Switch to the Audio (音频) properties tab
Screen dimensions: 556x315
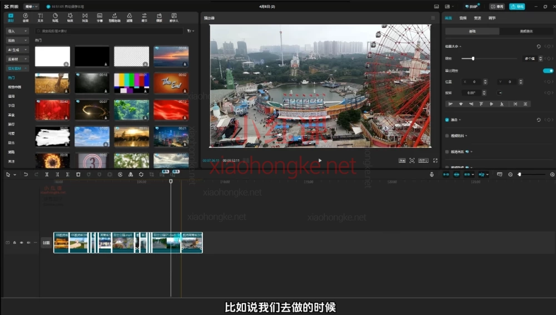463,18
